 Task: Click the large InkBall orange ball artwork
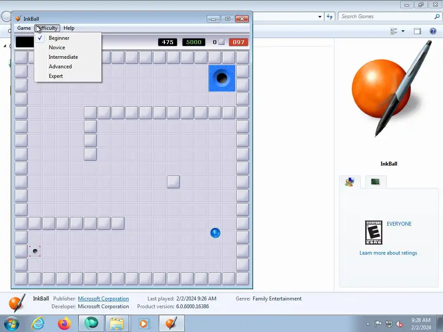[391, 89]
